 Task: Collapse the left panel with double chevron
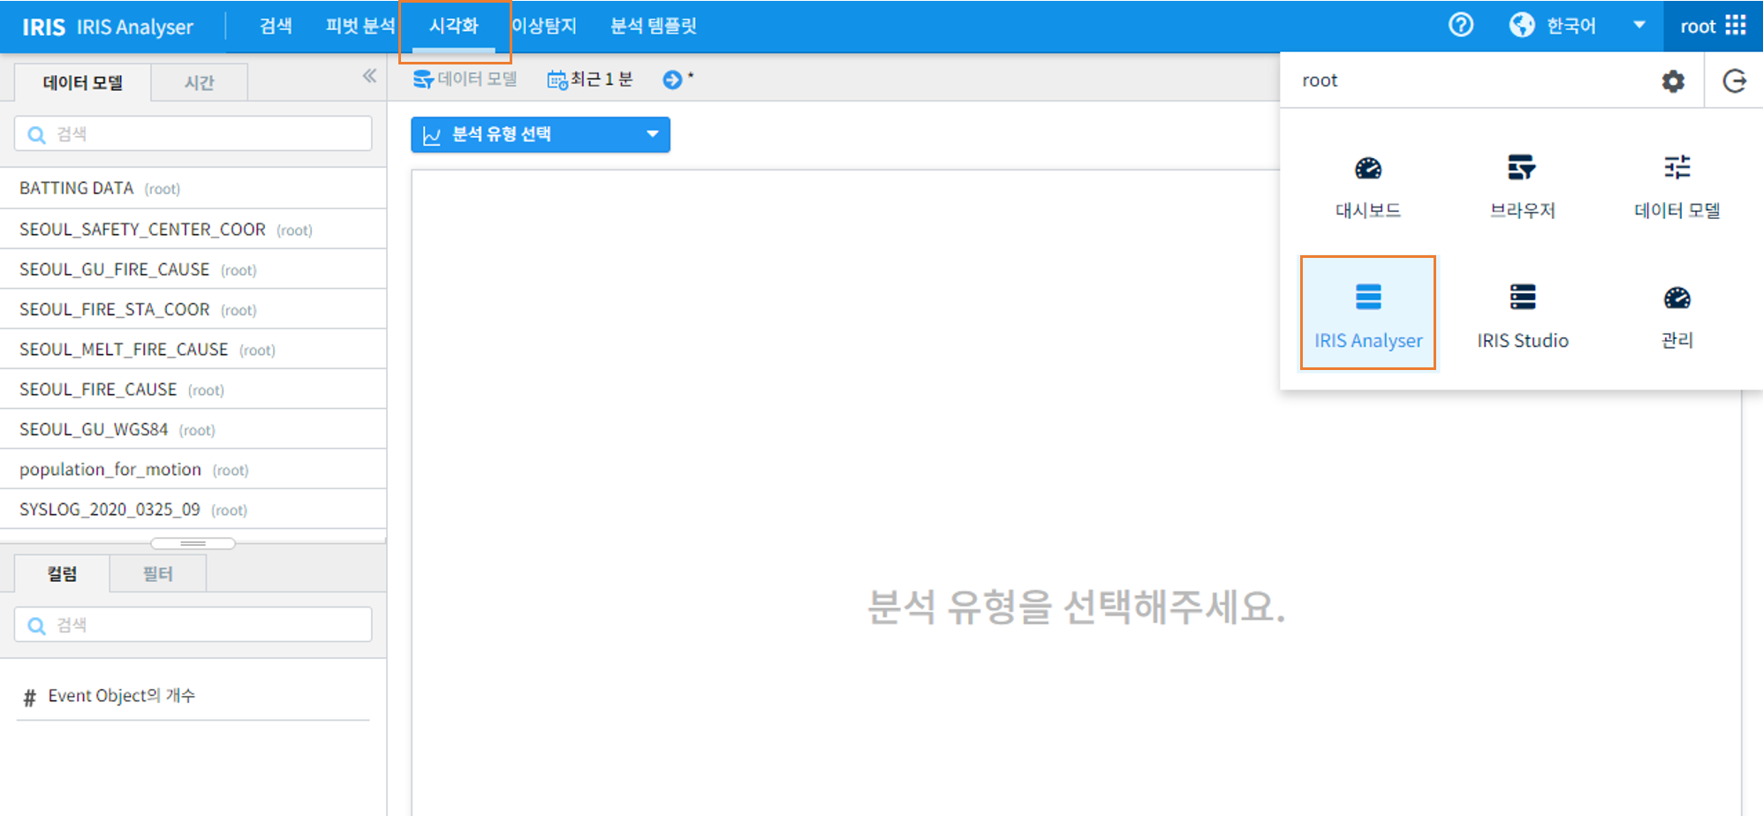pyautogui.click(x=369, y=76)
